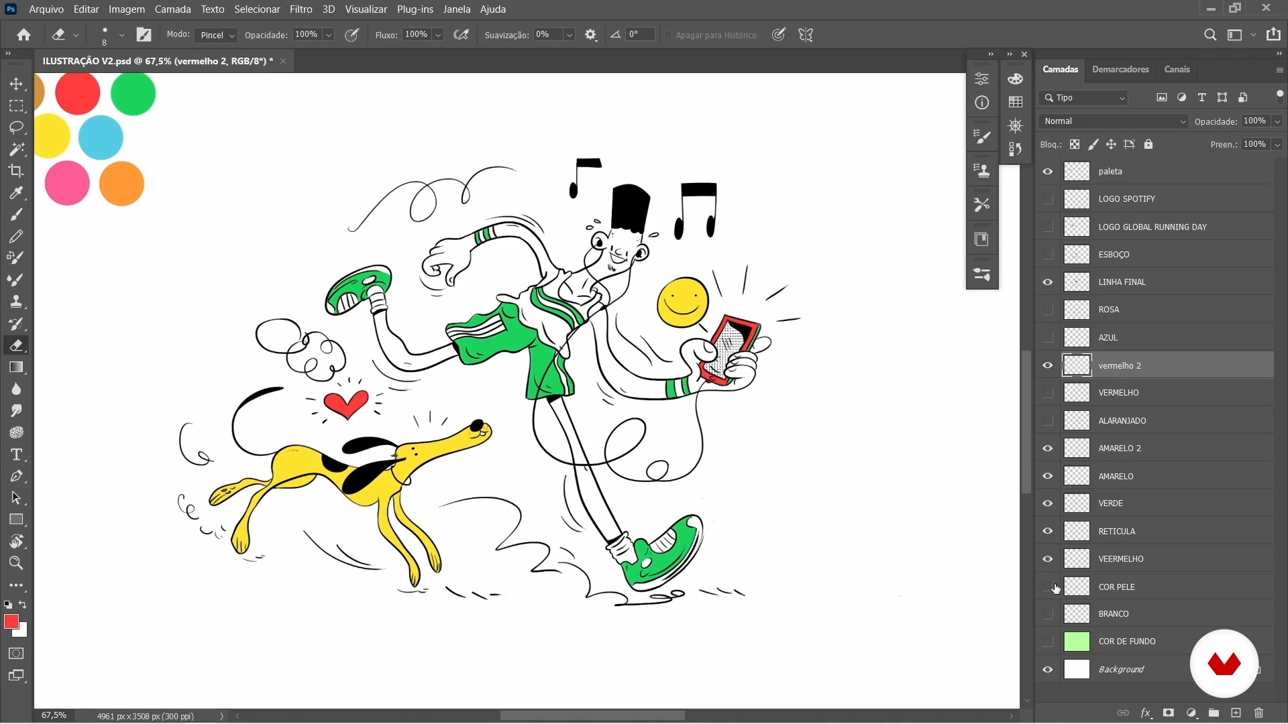Select the Rectangle shape tool

tap(16, 520)
